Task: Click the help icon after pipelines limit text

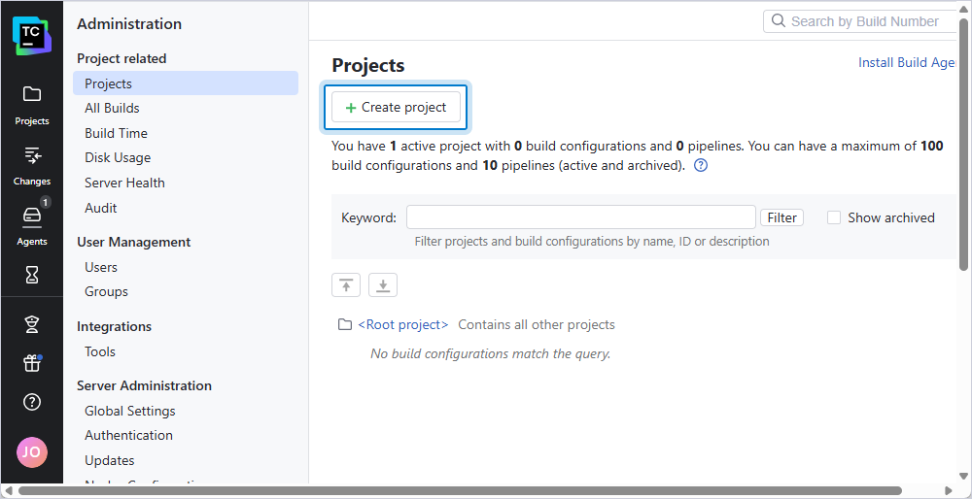Action: [x=701, y=166]
